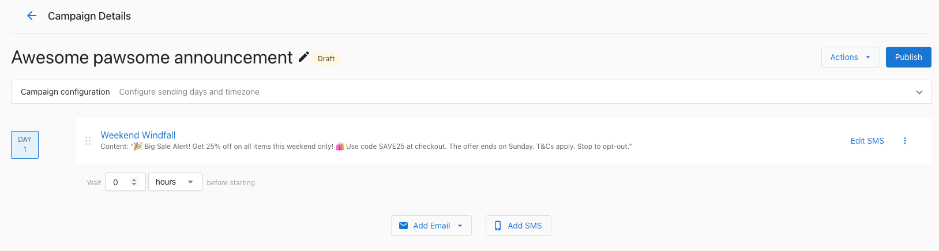Screen dimensions: 939x251
Task: Open the hours unit dropdown
Action: [175, 182]
